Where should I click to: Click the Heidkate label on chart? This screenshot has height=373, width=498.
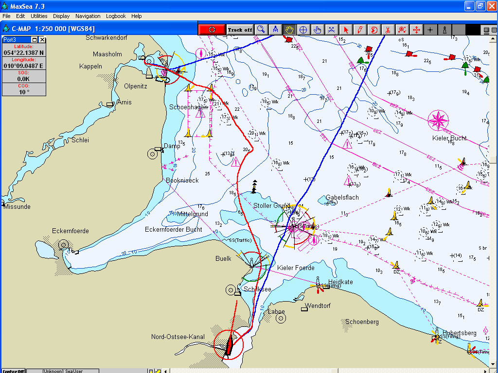click(x=340, y=282)
